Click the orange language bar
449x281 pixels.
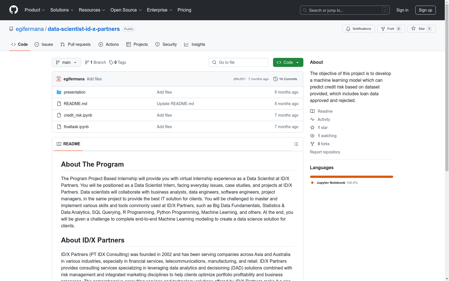coord(352,177)
